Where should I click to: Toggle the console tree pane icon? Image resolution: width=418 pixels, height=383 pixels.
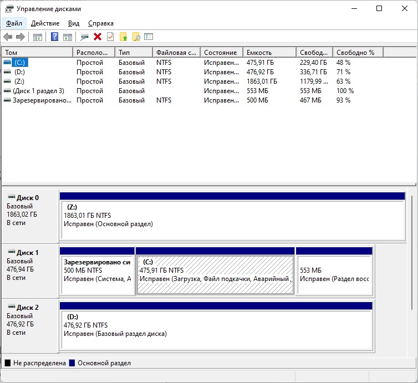[x=38, y=37]
